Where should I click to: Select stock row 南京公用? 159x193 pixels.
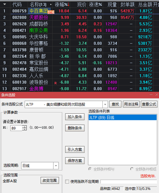(x=79, y=30)
